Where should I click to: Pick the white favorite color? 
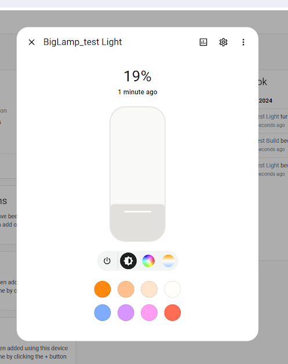pos(172,289)
